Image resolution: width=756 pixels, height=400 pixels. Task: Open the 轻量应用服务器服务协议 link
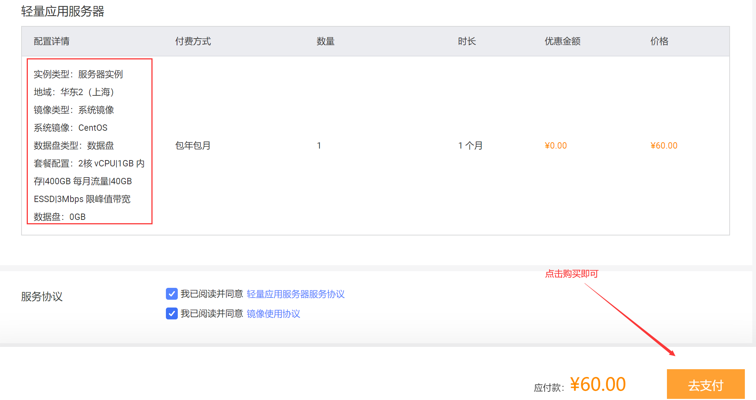pos(296,294)
